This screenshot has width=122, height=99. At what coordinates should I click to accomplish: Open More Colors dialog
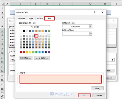(42, 58)
